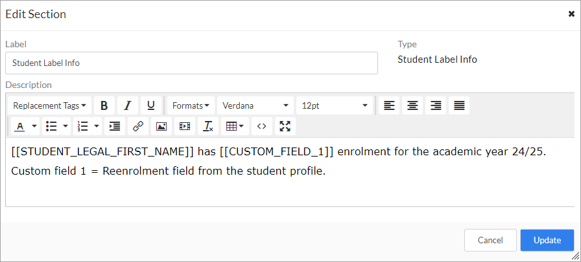Increase indent of the paragraph
This screenshot has height=262, width=581.
[x=115, y=126]
